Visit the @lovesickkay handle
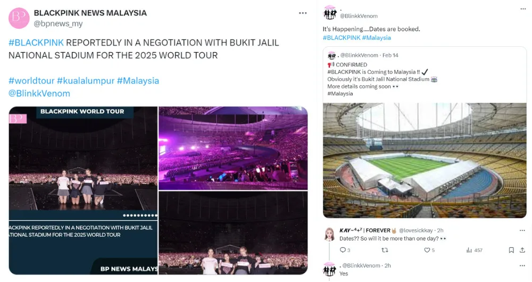This screenshot has width=532, height=282. [x=417, y=230]
